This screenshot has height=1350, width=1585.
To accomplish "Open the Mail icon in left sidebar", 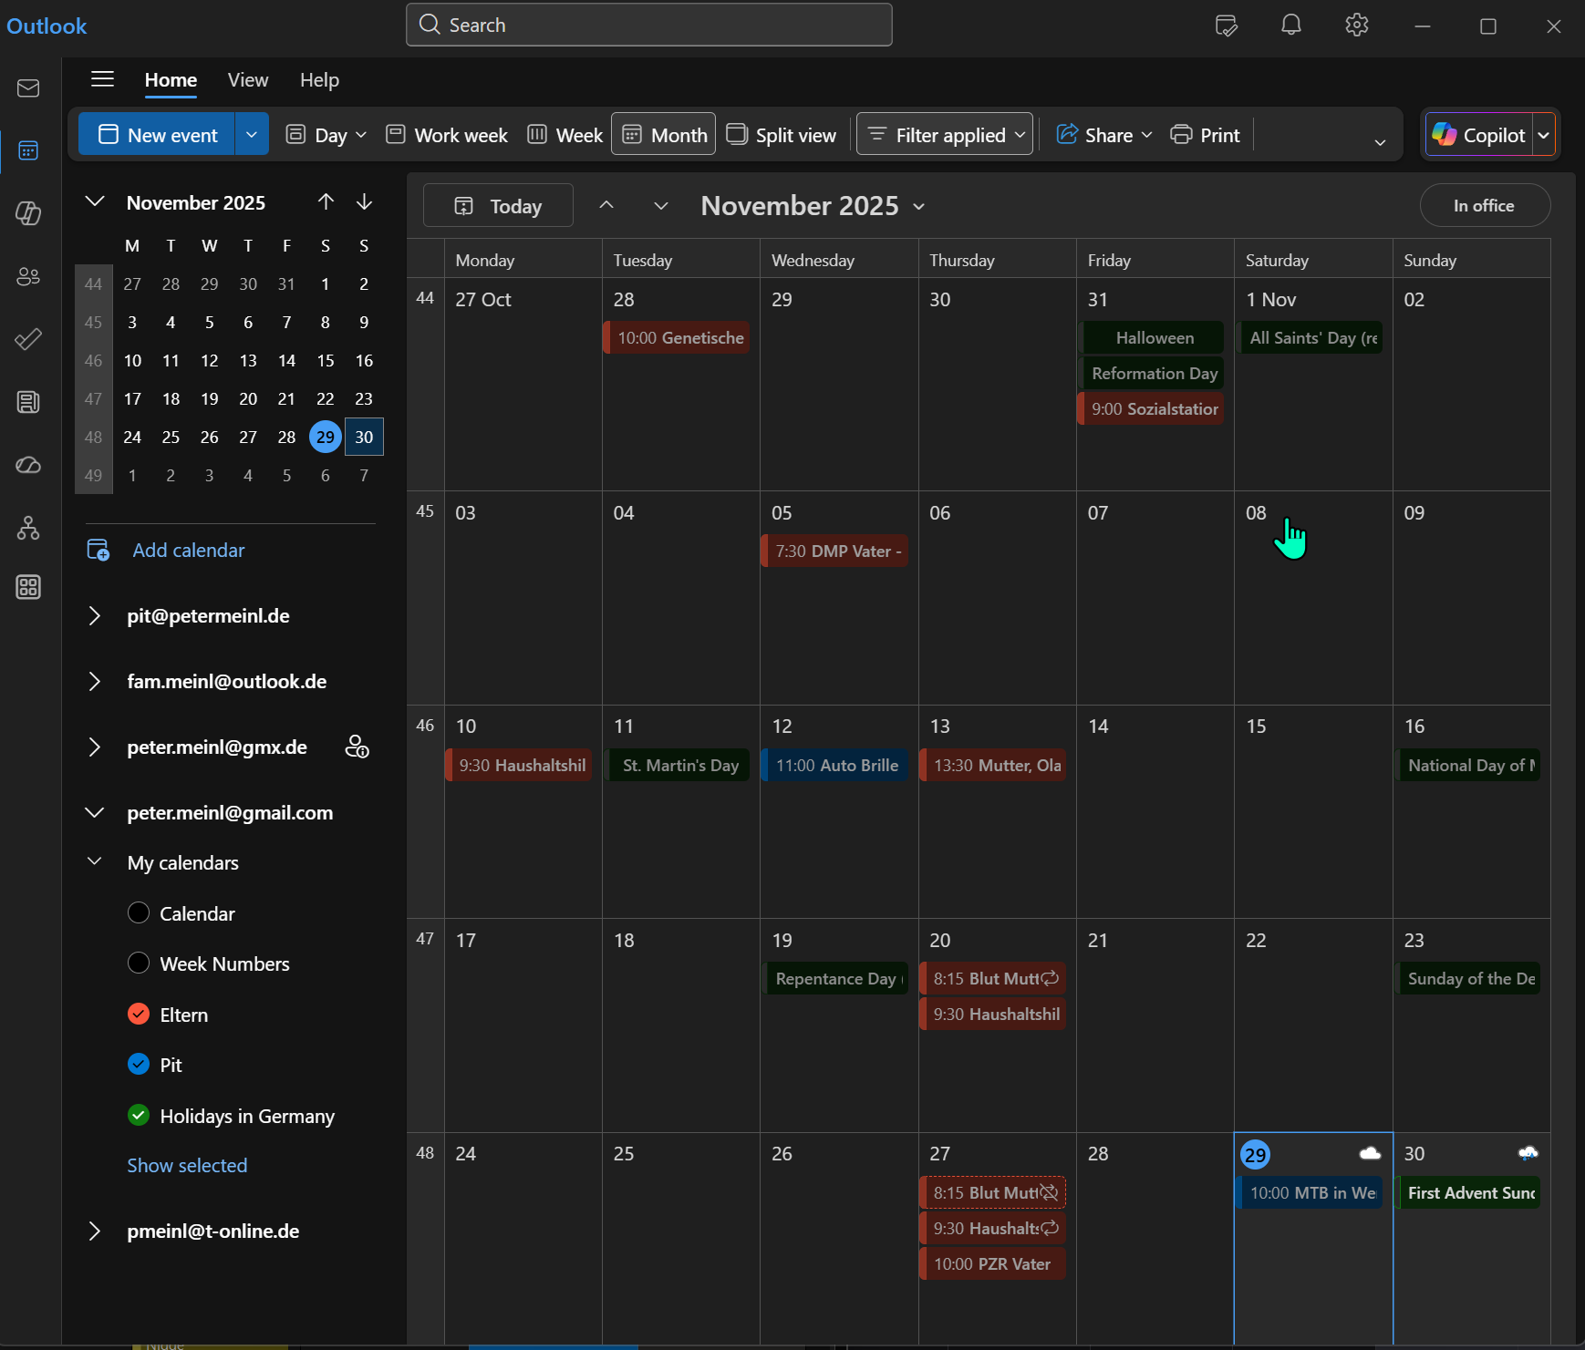I will (28, 88).
